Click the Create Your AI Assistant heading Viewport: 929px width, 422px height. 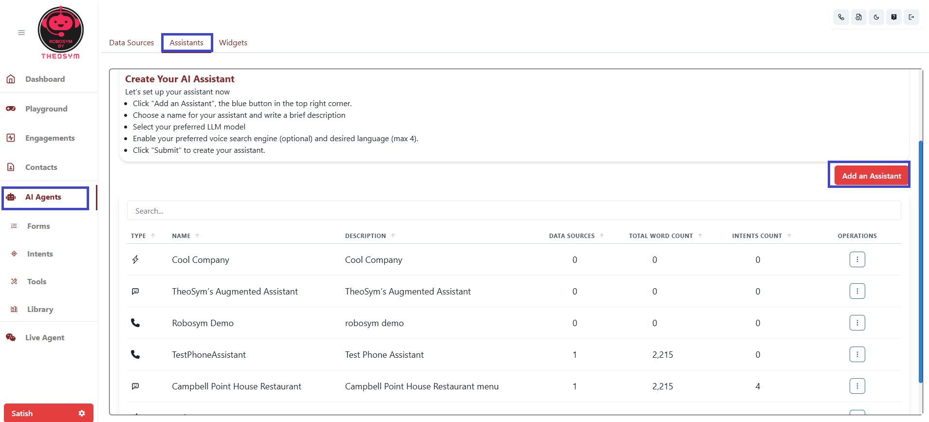180,79
